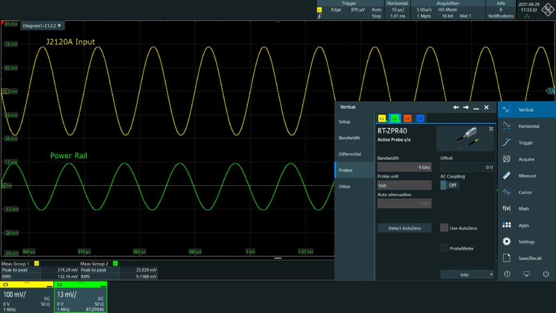The image size is (556, 313).
Task: Click the power icon in sidebar
Action: [x=546, y=274]
